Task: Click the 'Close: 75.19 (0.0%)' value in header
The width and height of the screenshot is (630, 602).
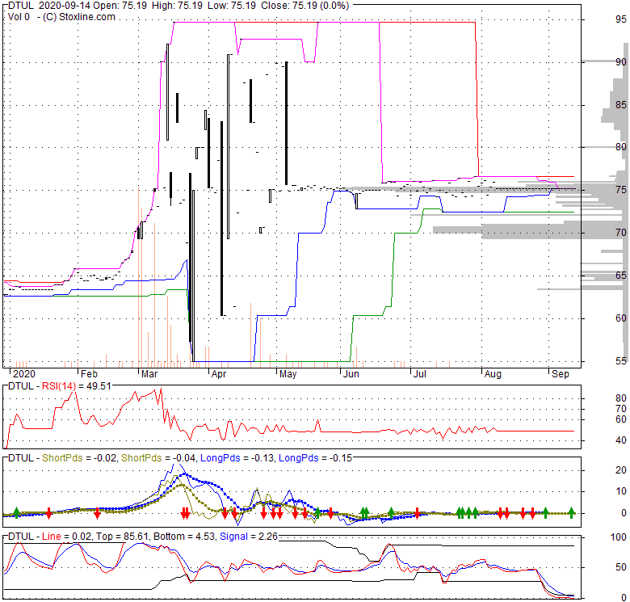Action: (x=305, y=6)
